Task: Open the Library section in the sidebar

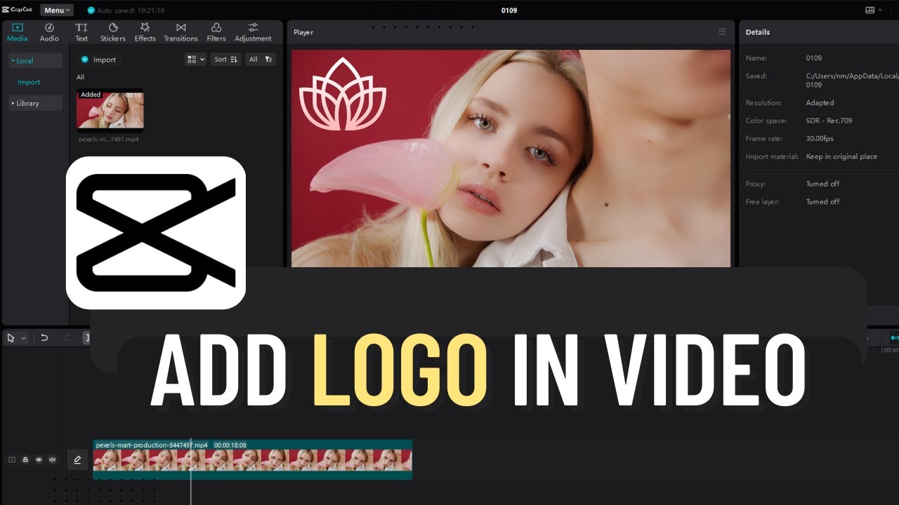Action: [x=26, y=103]
